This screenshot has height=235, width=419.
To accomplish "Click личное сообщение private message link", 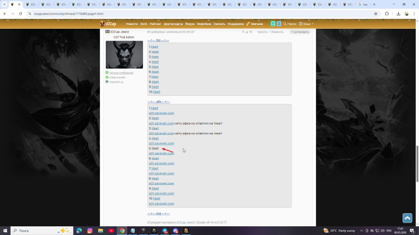I will 121,73.
